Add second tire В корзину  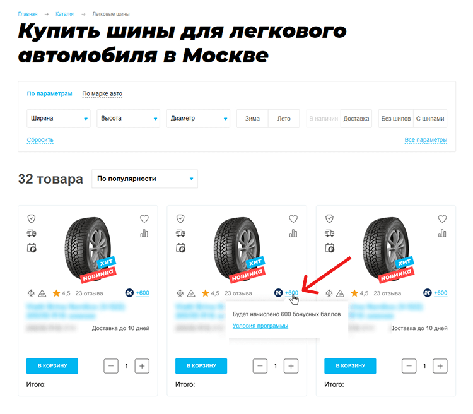pos(201,365)
